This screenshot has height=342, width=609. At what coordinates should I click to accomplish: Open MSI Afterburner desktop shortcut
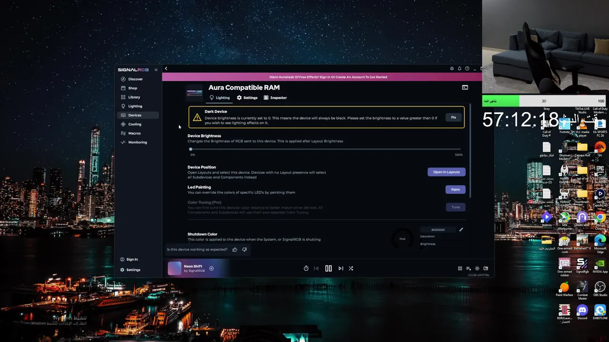pyautogui.click(x=565, y=221)
